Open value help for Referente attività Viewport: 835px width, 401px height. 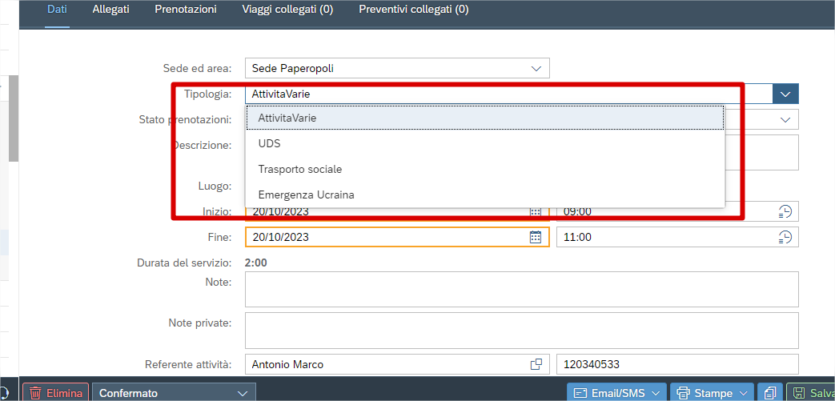point(536,364)
